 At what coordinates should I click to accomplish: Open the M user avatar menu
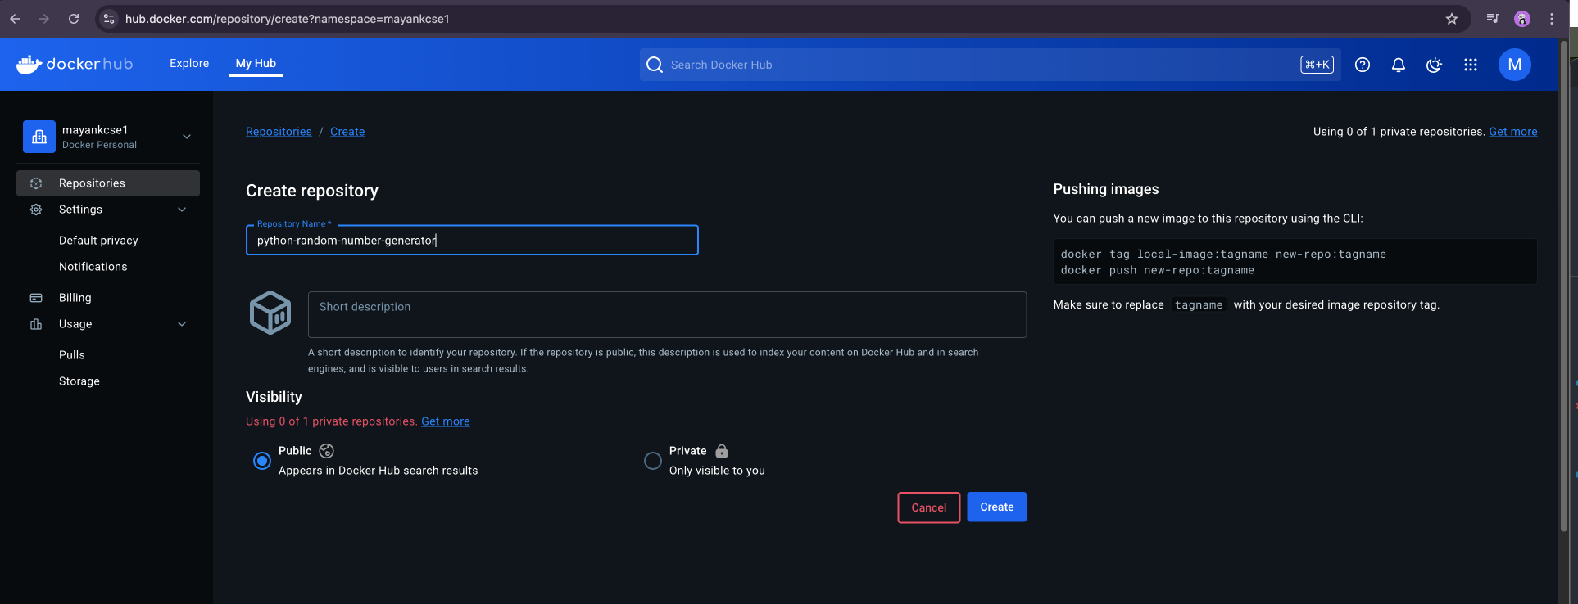click(x=1515, y=65)
